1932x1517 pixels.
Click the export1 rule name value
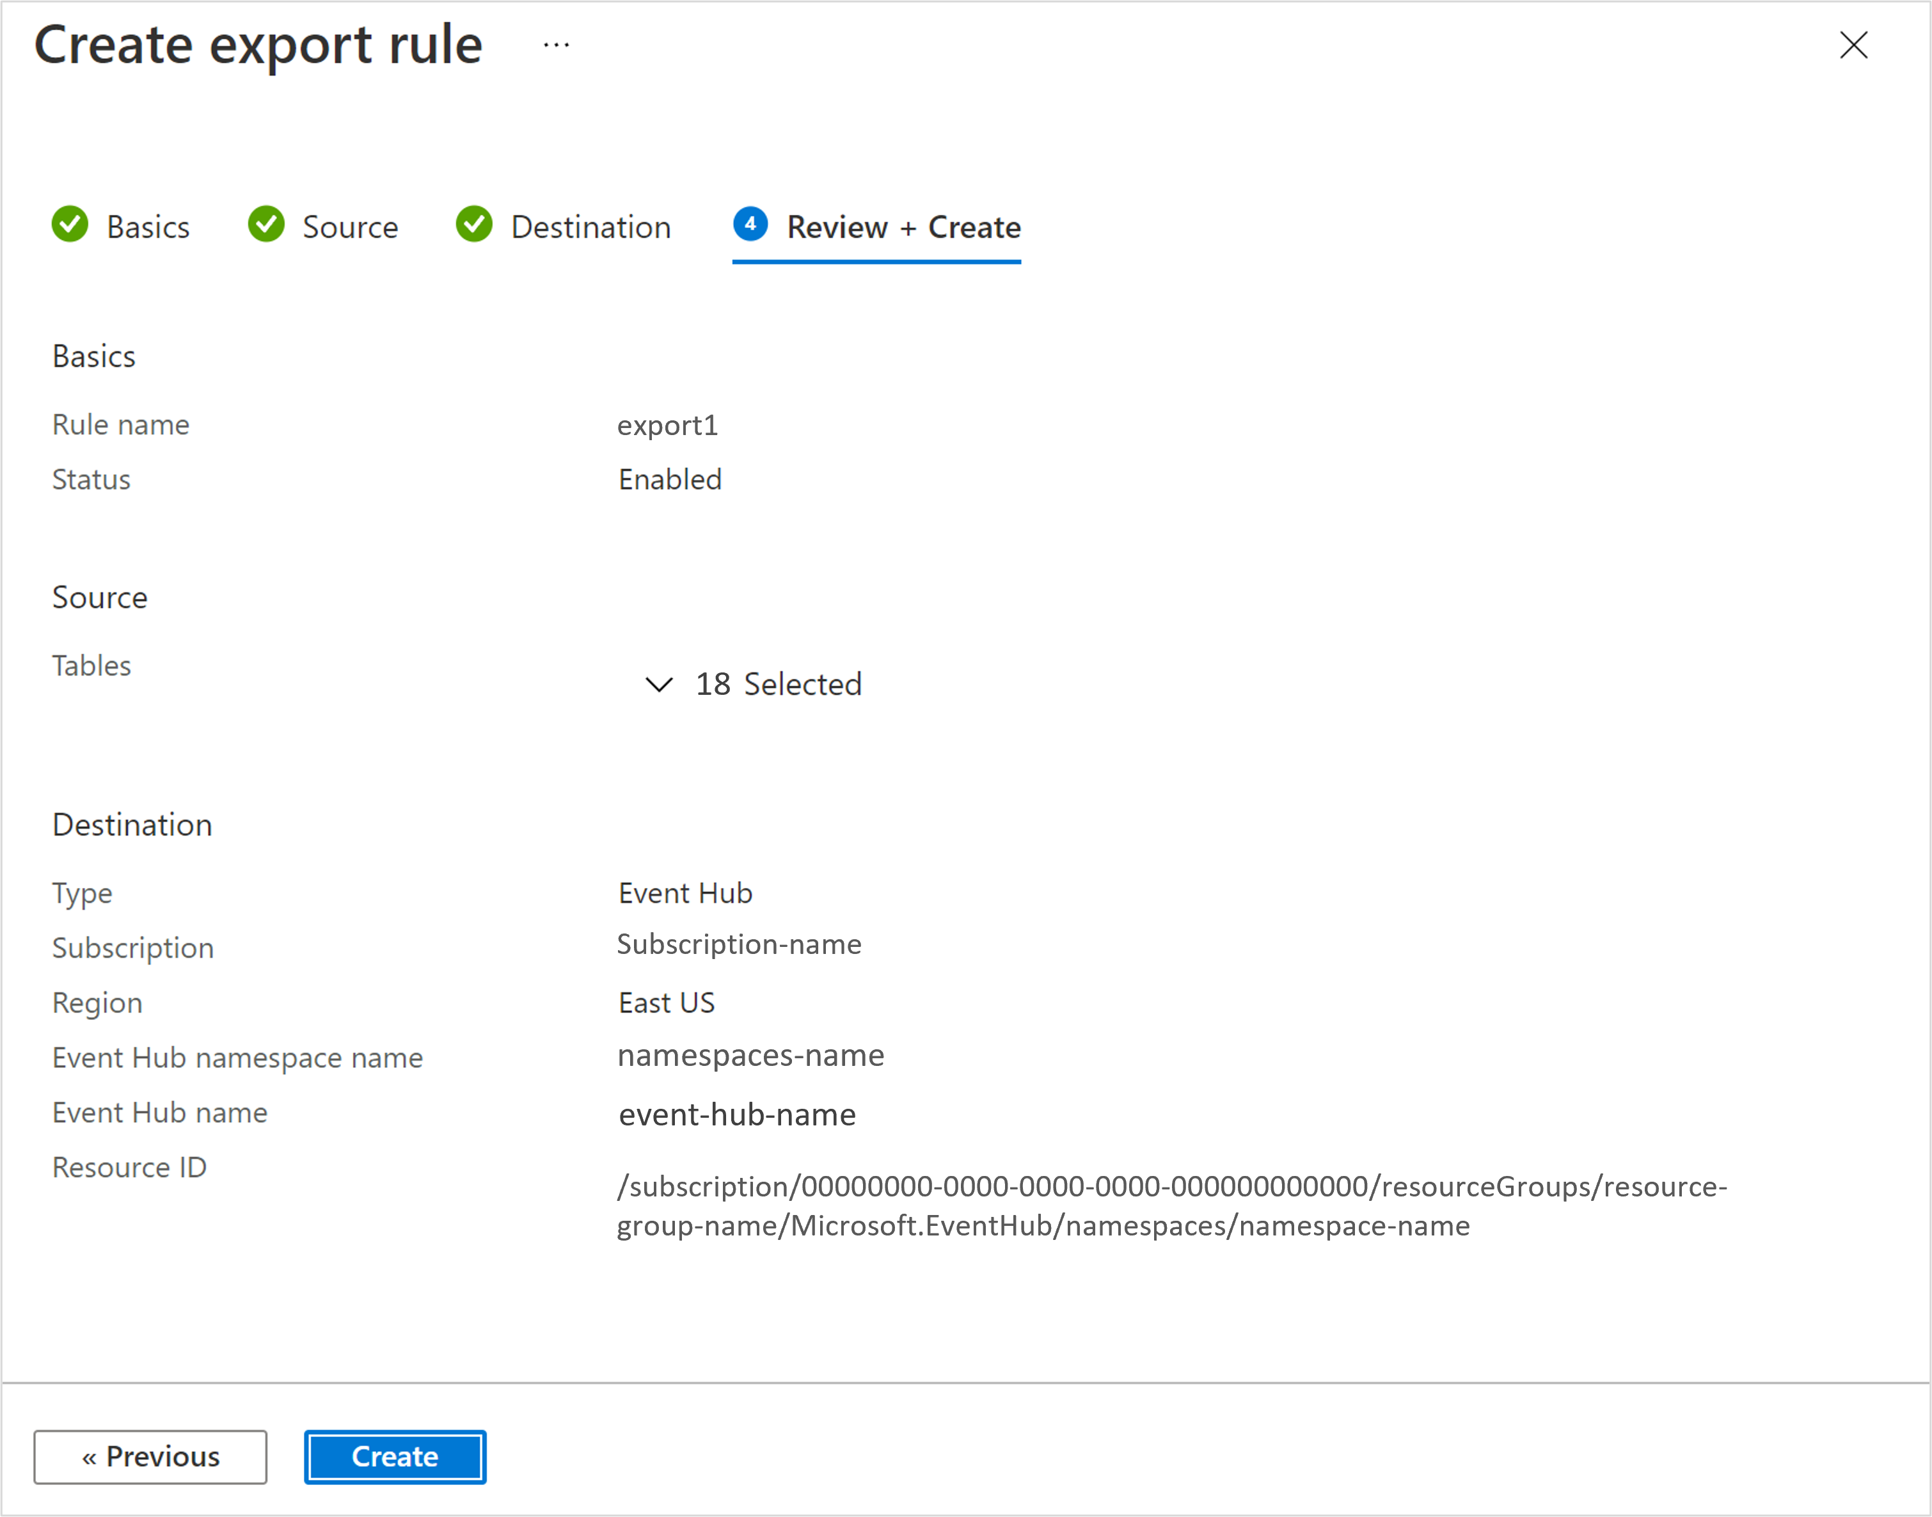click(668, 425)
